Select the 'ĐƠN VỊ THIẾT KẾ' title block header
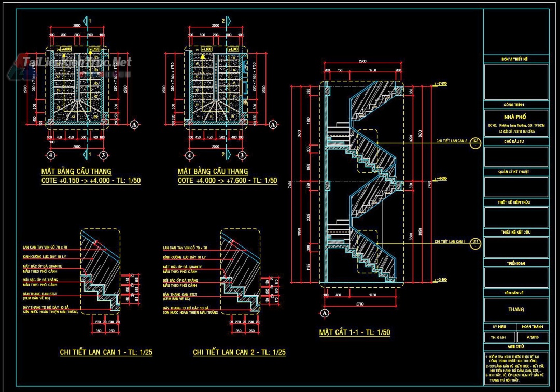The width and height of the screenshot is (560, 392). [x=515, y=59]
